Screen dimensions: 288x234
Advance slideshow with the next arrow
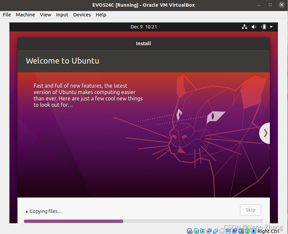pyautogui.click(x=265, y=133)
